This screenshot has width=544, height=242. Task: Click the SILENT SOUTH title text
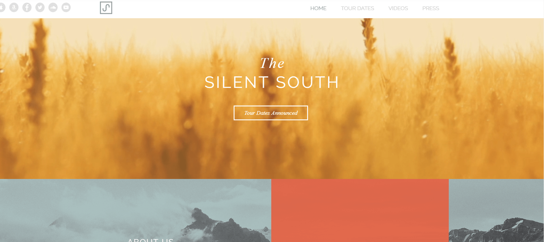(x=272, y=82)
